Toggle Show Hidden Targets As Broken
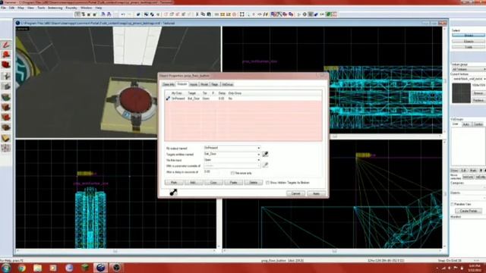 click(267, 183)
